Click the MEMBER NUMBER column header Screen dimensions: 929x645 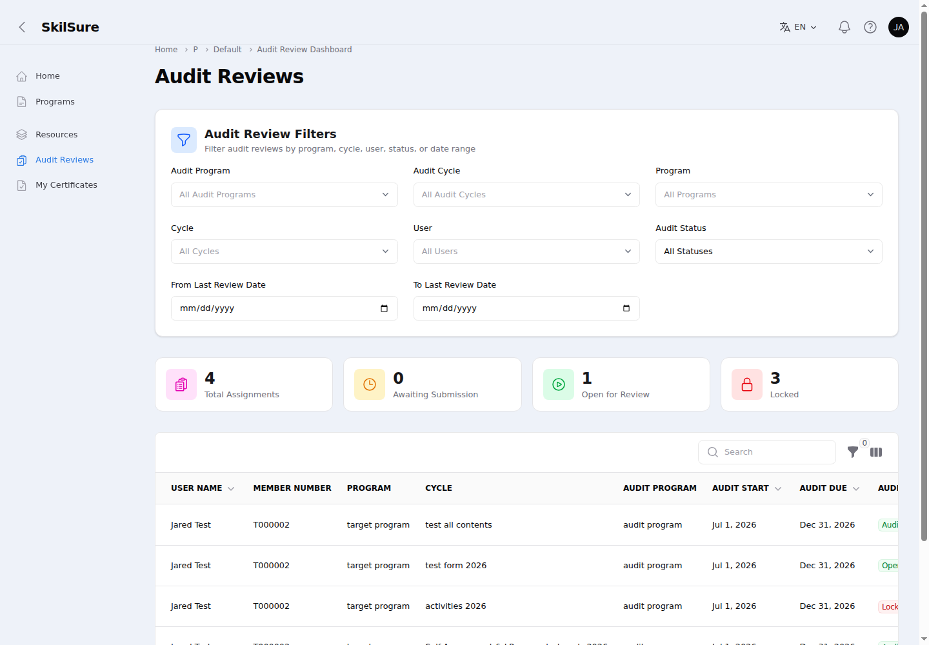tap(292, 488)
